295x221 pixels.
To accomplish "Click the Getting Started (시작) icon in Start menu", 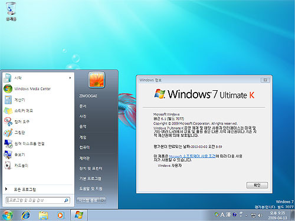I will click(8, 78).
